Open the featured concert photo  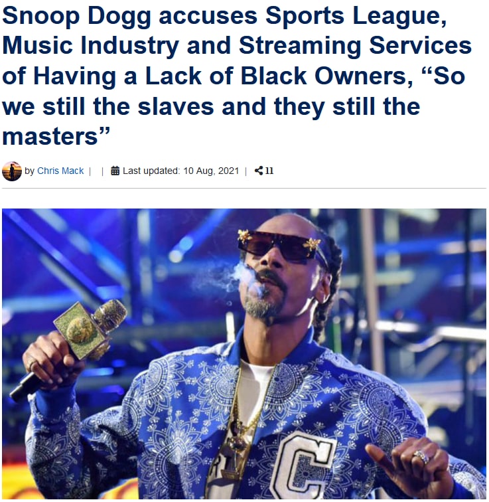click(x=244, y=354)
